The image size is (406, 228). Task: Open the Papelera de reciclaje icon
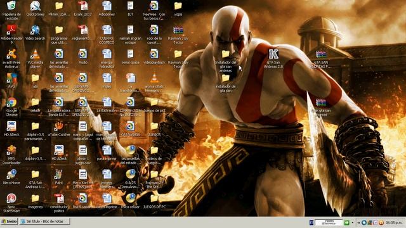click(x=11, y=10)
